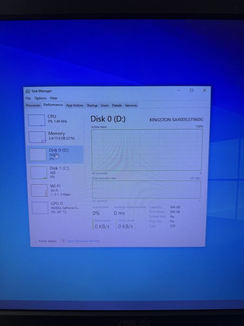The height and width of the screenshot is (326, 244).
Task: Maximize the Task Manager window
Action: click(191, 90)
